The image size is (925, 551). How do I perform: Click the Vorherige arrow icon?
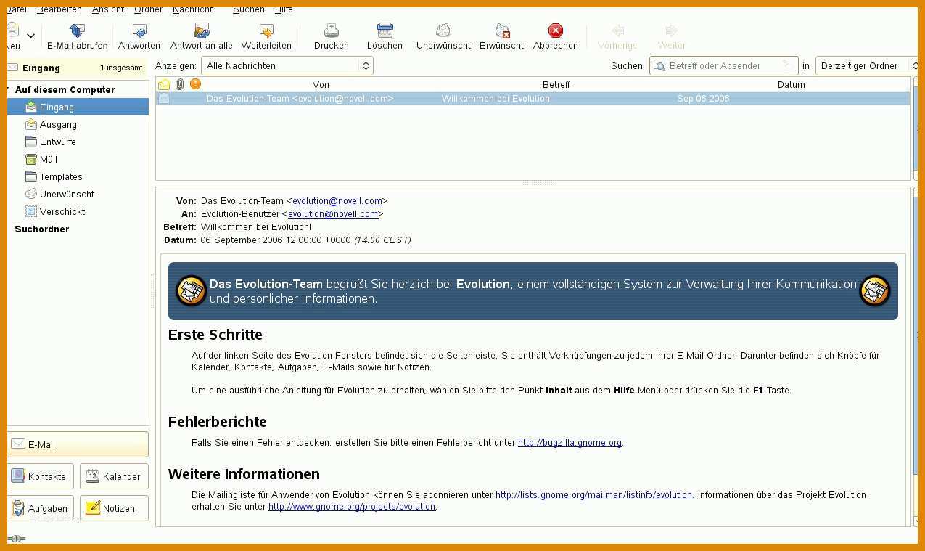point(618,30)
